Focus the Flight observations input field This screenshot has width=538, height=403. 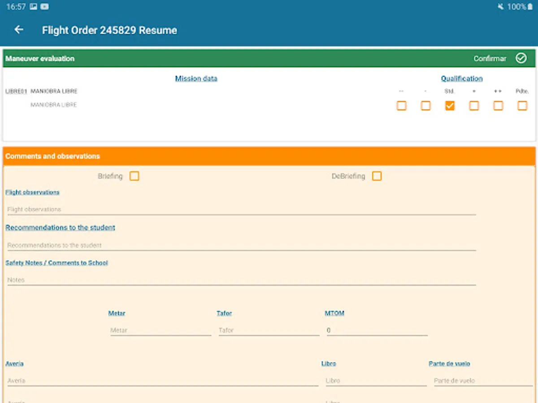241,209
